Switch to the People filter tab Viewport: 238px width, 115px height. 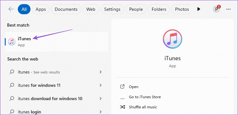point(136,9)
